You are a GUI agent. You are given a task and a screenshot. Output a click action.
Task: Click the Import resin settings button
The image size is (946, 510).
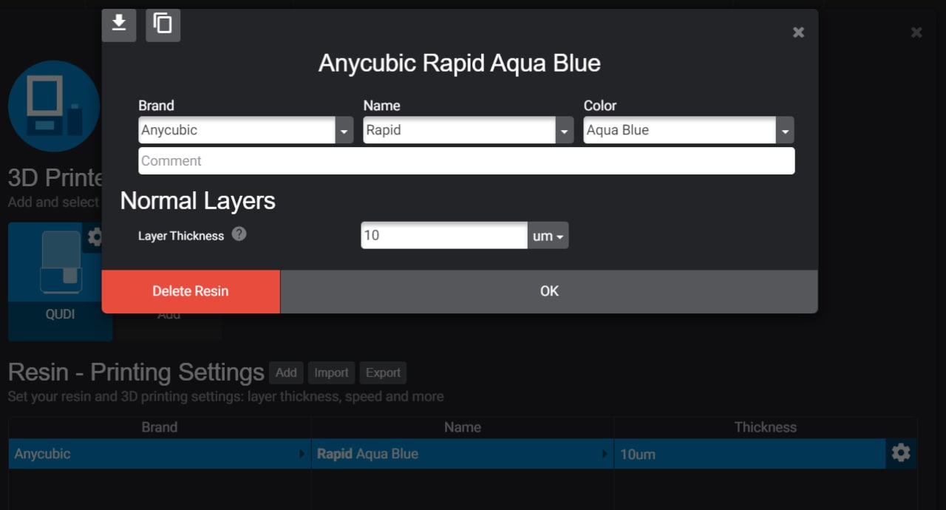tap(331, 373)
